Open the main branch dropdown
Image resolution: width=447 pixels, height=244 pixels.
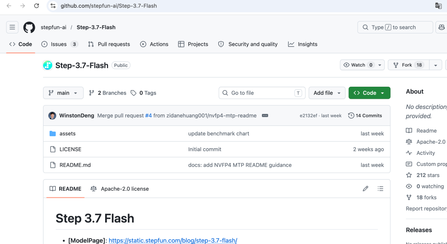[x=63, y=93]
